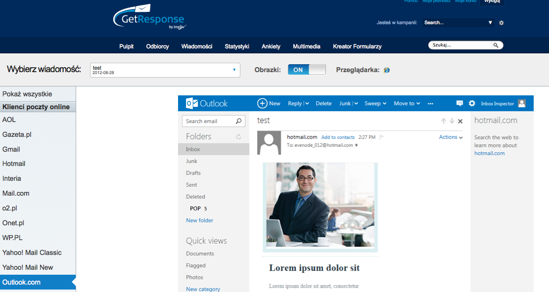
Task: Open the Wybierz wiadomość dropdown
Action: [x=165, y=70]
